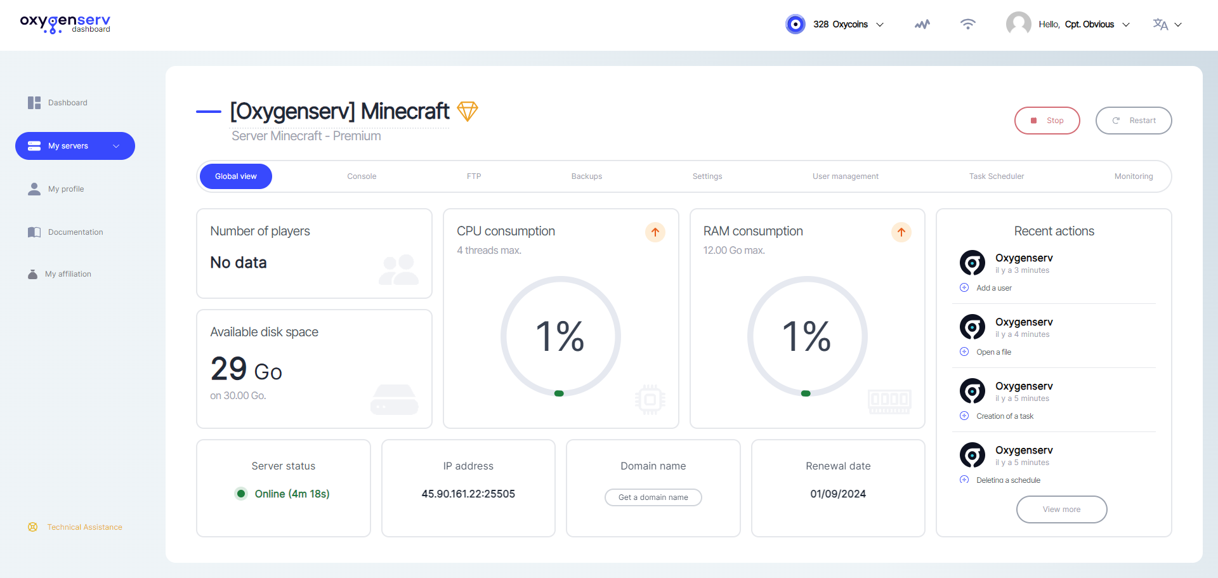1218x578 pixels.
Task: Click the Documentation book icon
Action: 34,232
